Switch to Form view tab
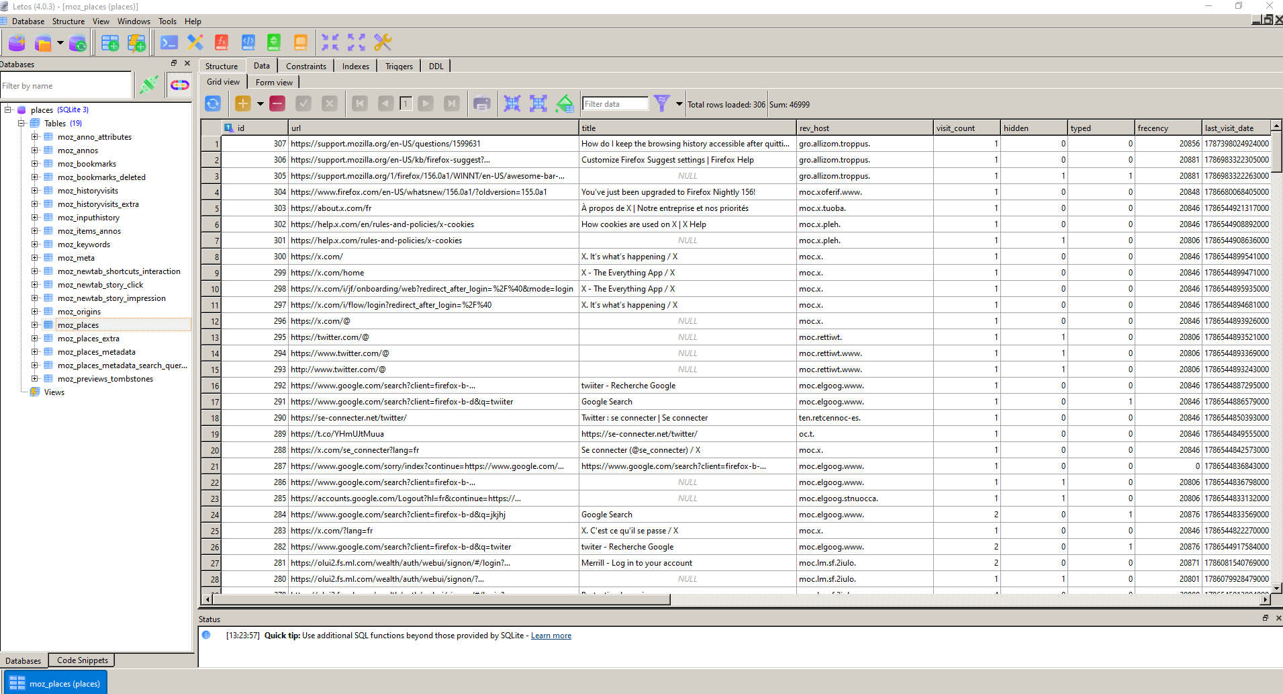The height and width of the screenshot is (694, 1283). (x=274, y=82)
